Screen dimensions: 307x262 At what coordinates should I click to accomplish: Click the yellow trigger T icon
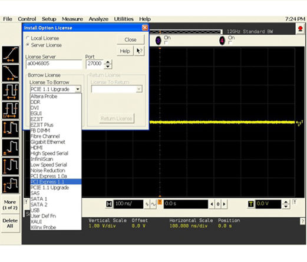(x=251, y=204)
